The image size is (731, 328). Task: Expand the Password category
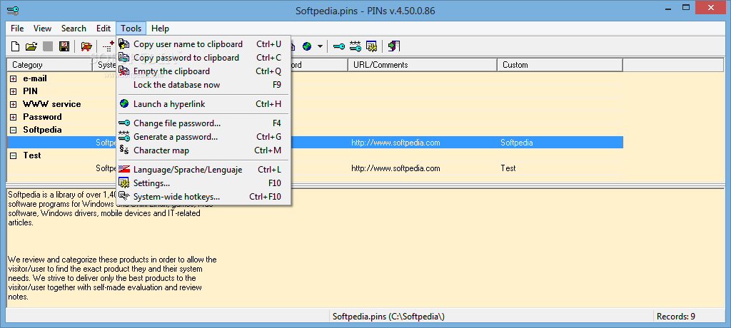[13, 117]
